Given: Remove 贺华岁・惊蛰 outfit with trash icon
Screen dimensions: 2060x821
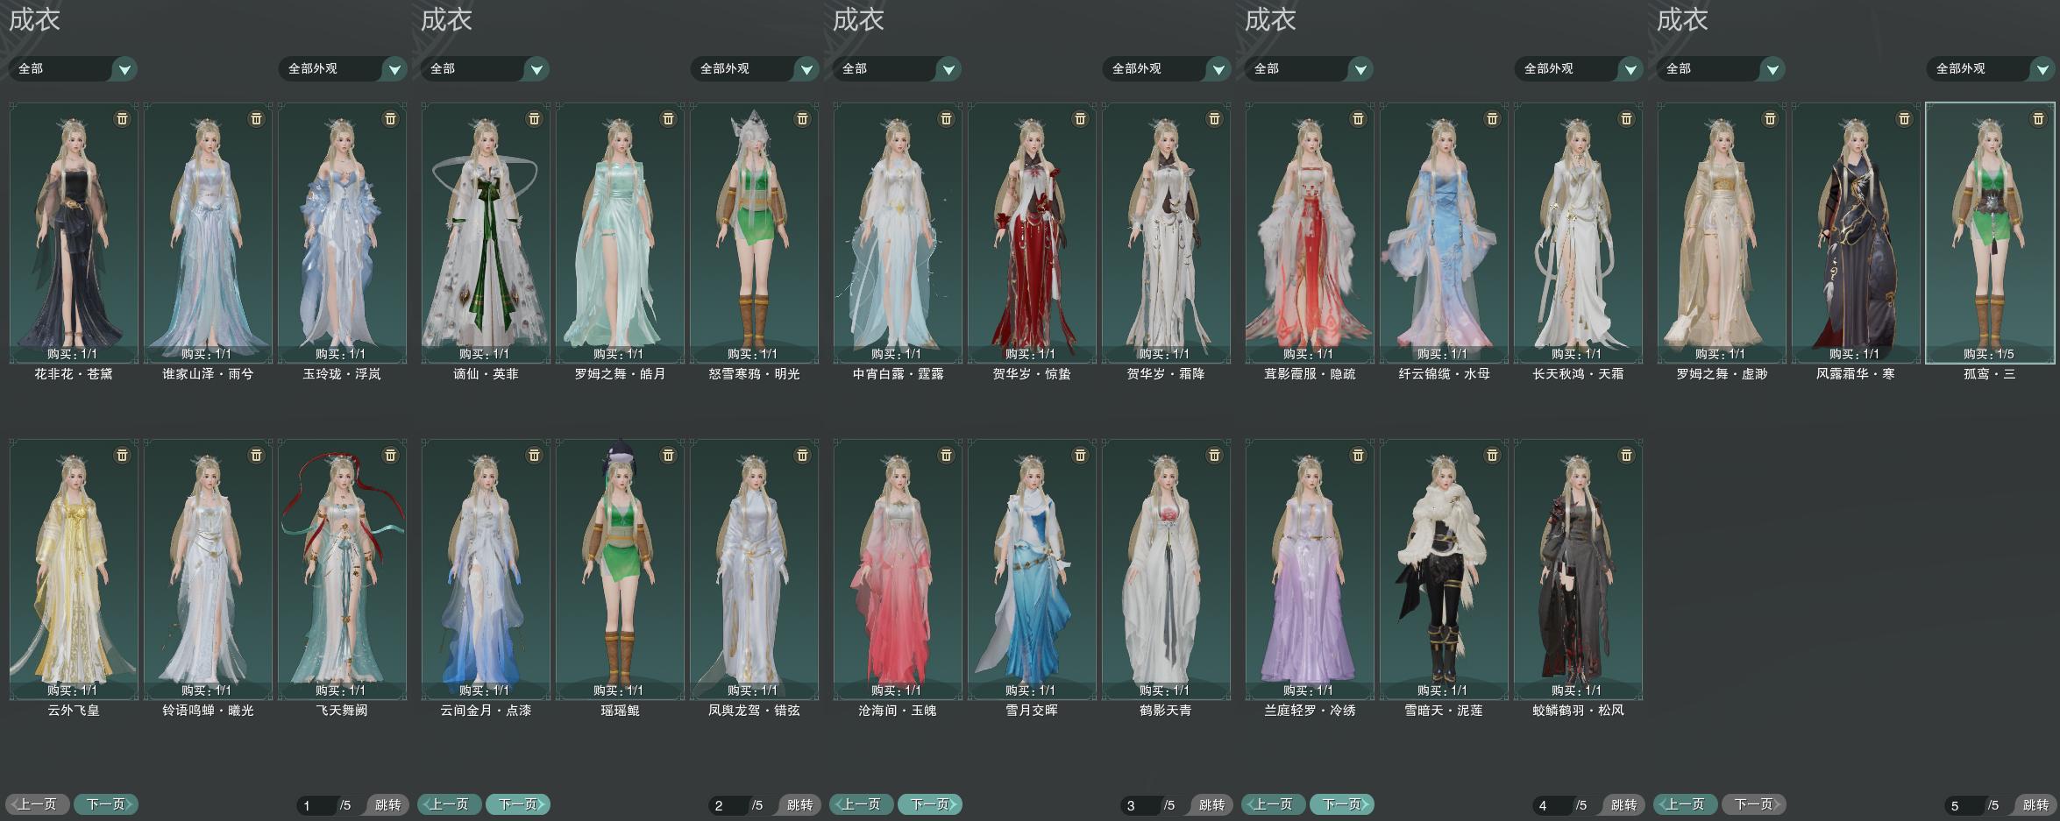Looking at the screenshot, I should (x=1080, y=118).
